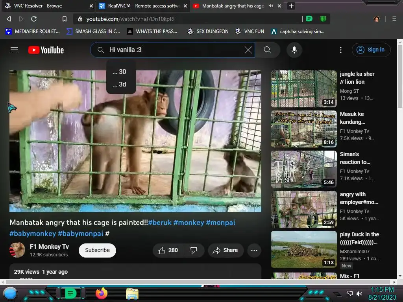Start voice search with microphone icon
Image resolution: width=403 pixels, height=302 pixels.
click(294, 50)
